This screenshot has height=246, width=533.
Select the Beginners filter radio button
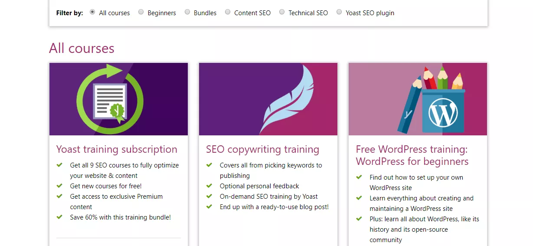click(x=141, y=12)
